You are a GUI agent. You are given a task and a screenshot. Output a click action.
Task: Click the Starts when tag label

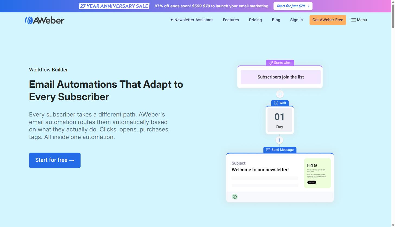280,63
